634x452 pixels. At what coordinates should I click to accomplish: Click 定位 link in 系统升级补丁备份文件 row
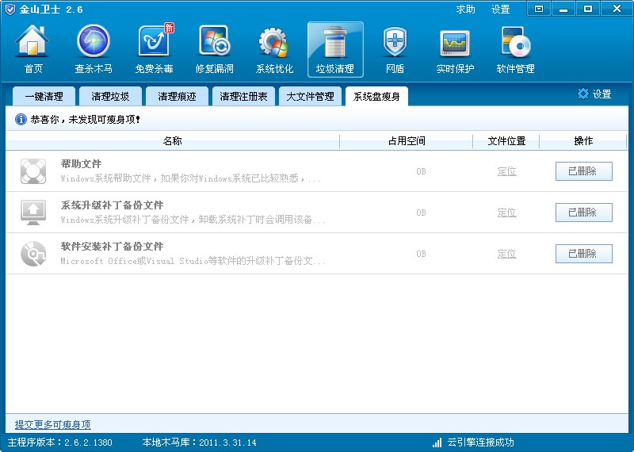506,213
